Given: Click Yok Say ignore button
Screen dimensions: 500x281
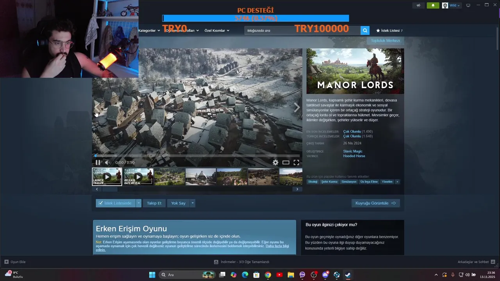Looking at the screenshot, I should [x=178, y=203].
